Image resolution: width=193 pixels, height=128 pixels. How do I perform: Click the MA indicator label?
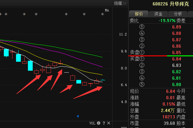(x=107, y=11)
